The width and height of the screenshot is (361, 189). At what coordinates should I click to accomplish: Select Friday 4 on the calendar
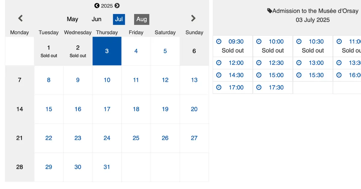click(x=136, y=51)
